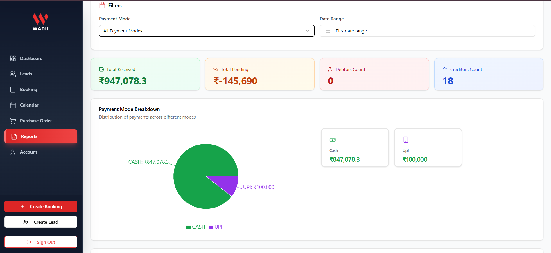
Task: Click the Creditors Count users icon
Action: pyautogui.click(x=445, y=69)
